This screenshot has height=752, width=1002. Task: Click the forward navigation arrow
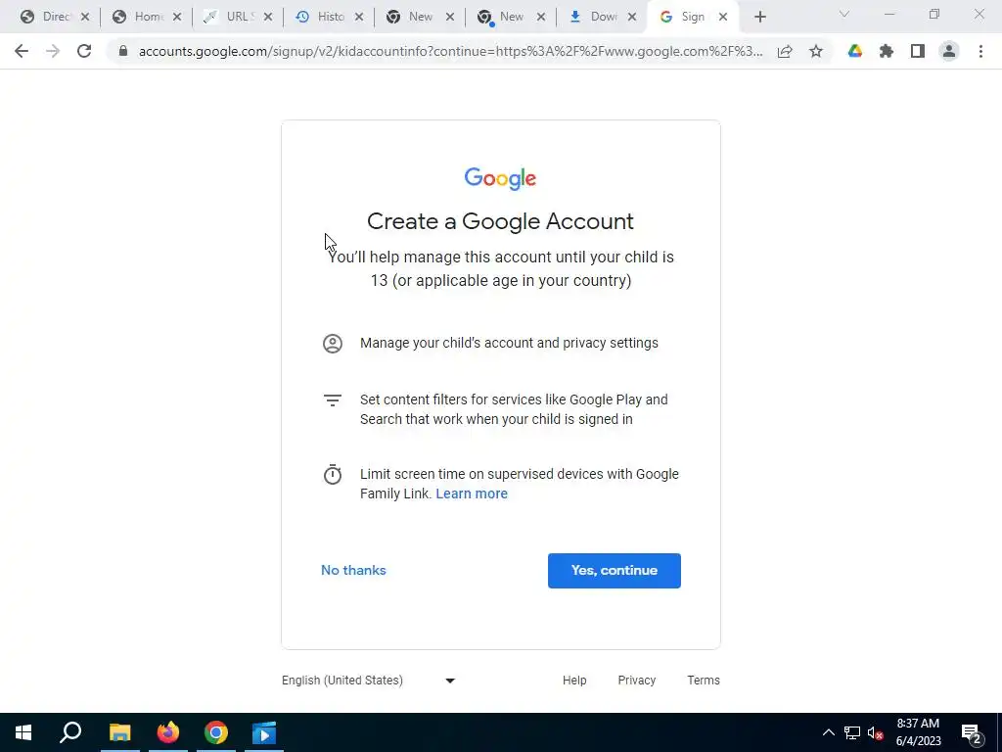tap(53, 51)
